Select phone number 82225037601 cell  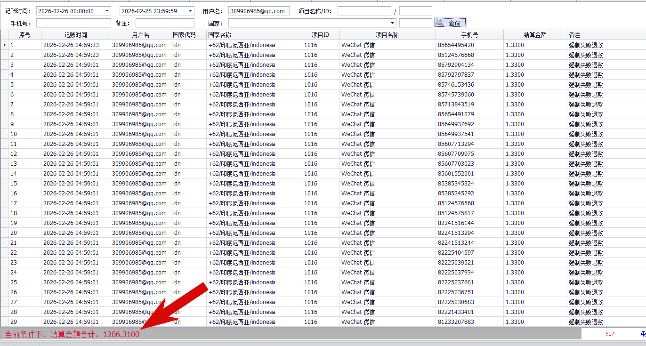coord(469,282)
